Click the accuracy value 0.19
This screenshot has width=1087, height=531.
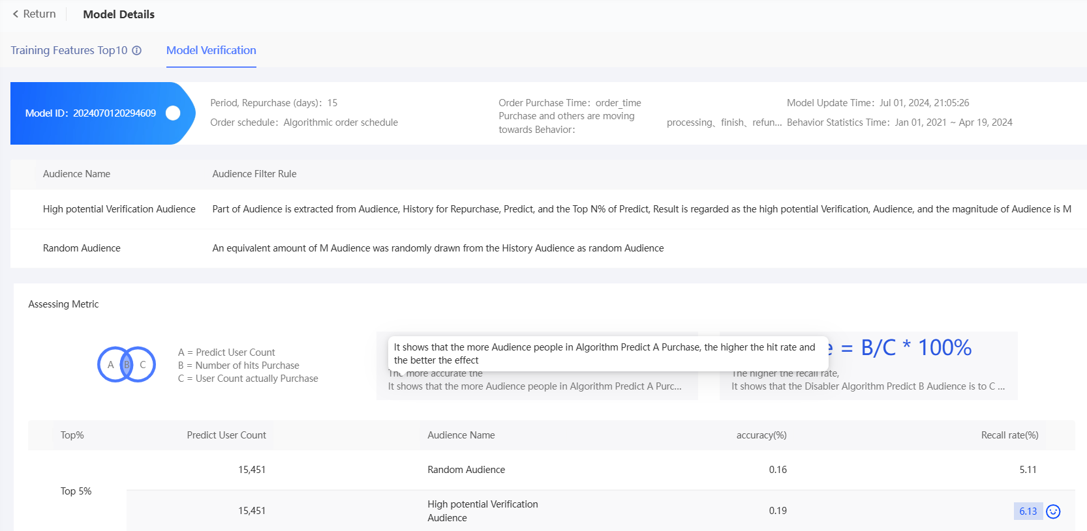pyautogui.click(x=778, y=511)
